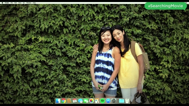The image size is (189, 106).
Task: Open the App Store from the dock
Action: click(108, 101)
